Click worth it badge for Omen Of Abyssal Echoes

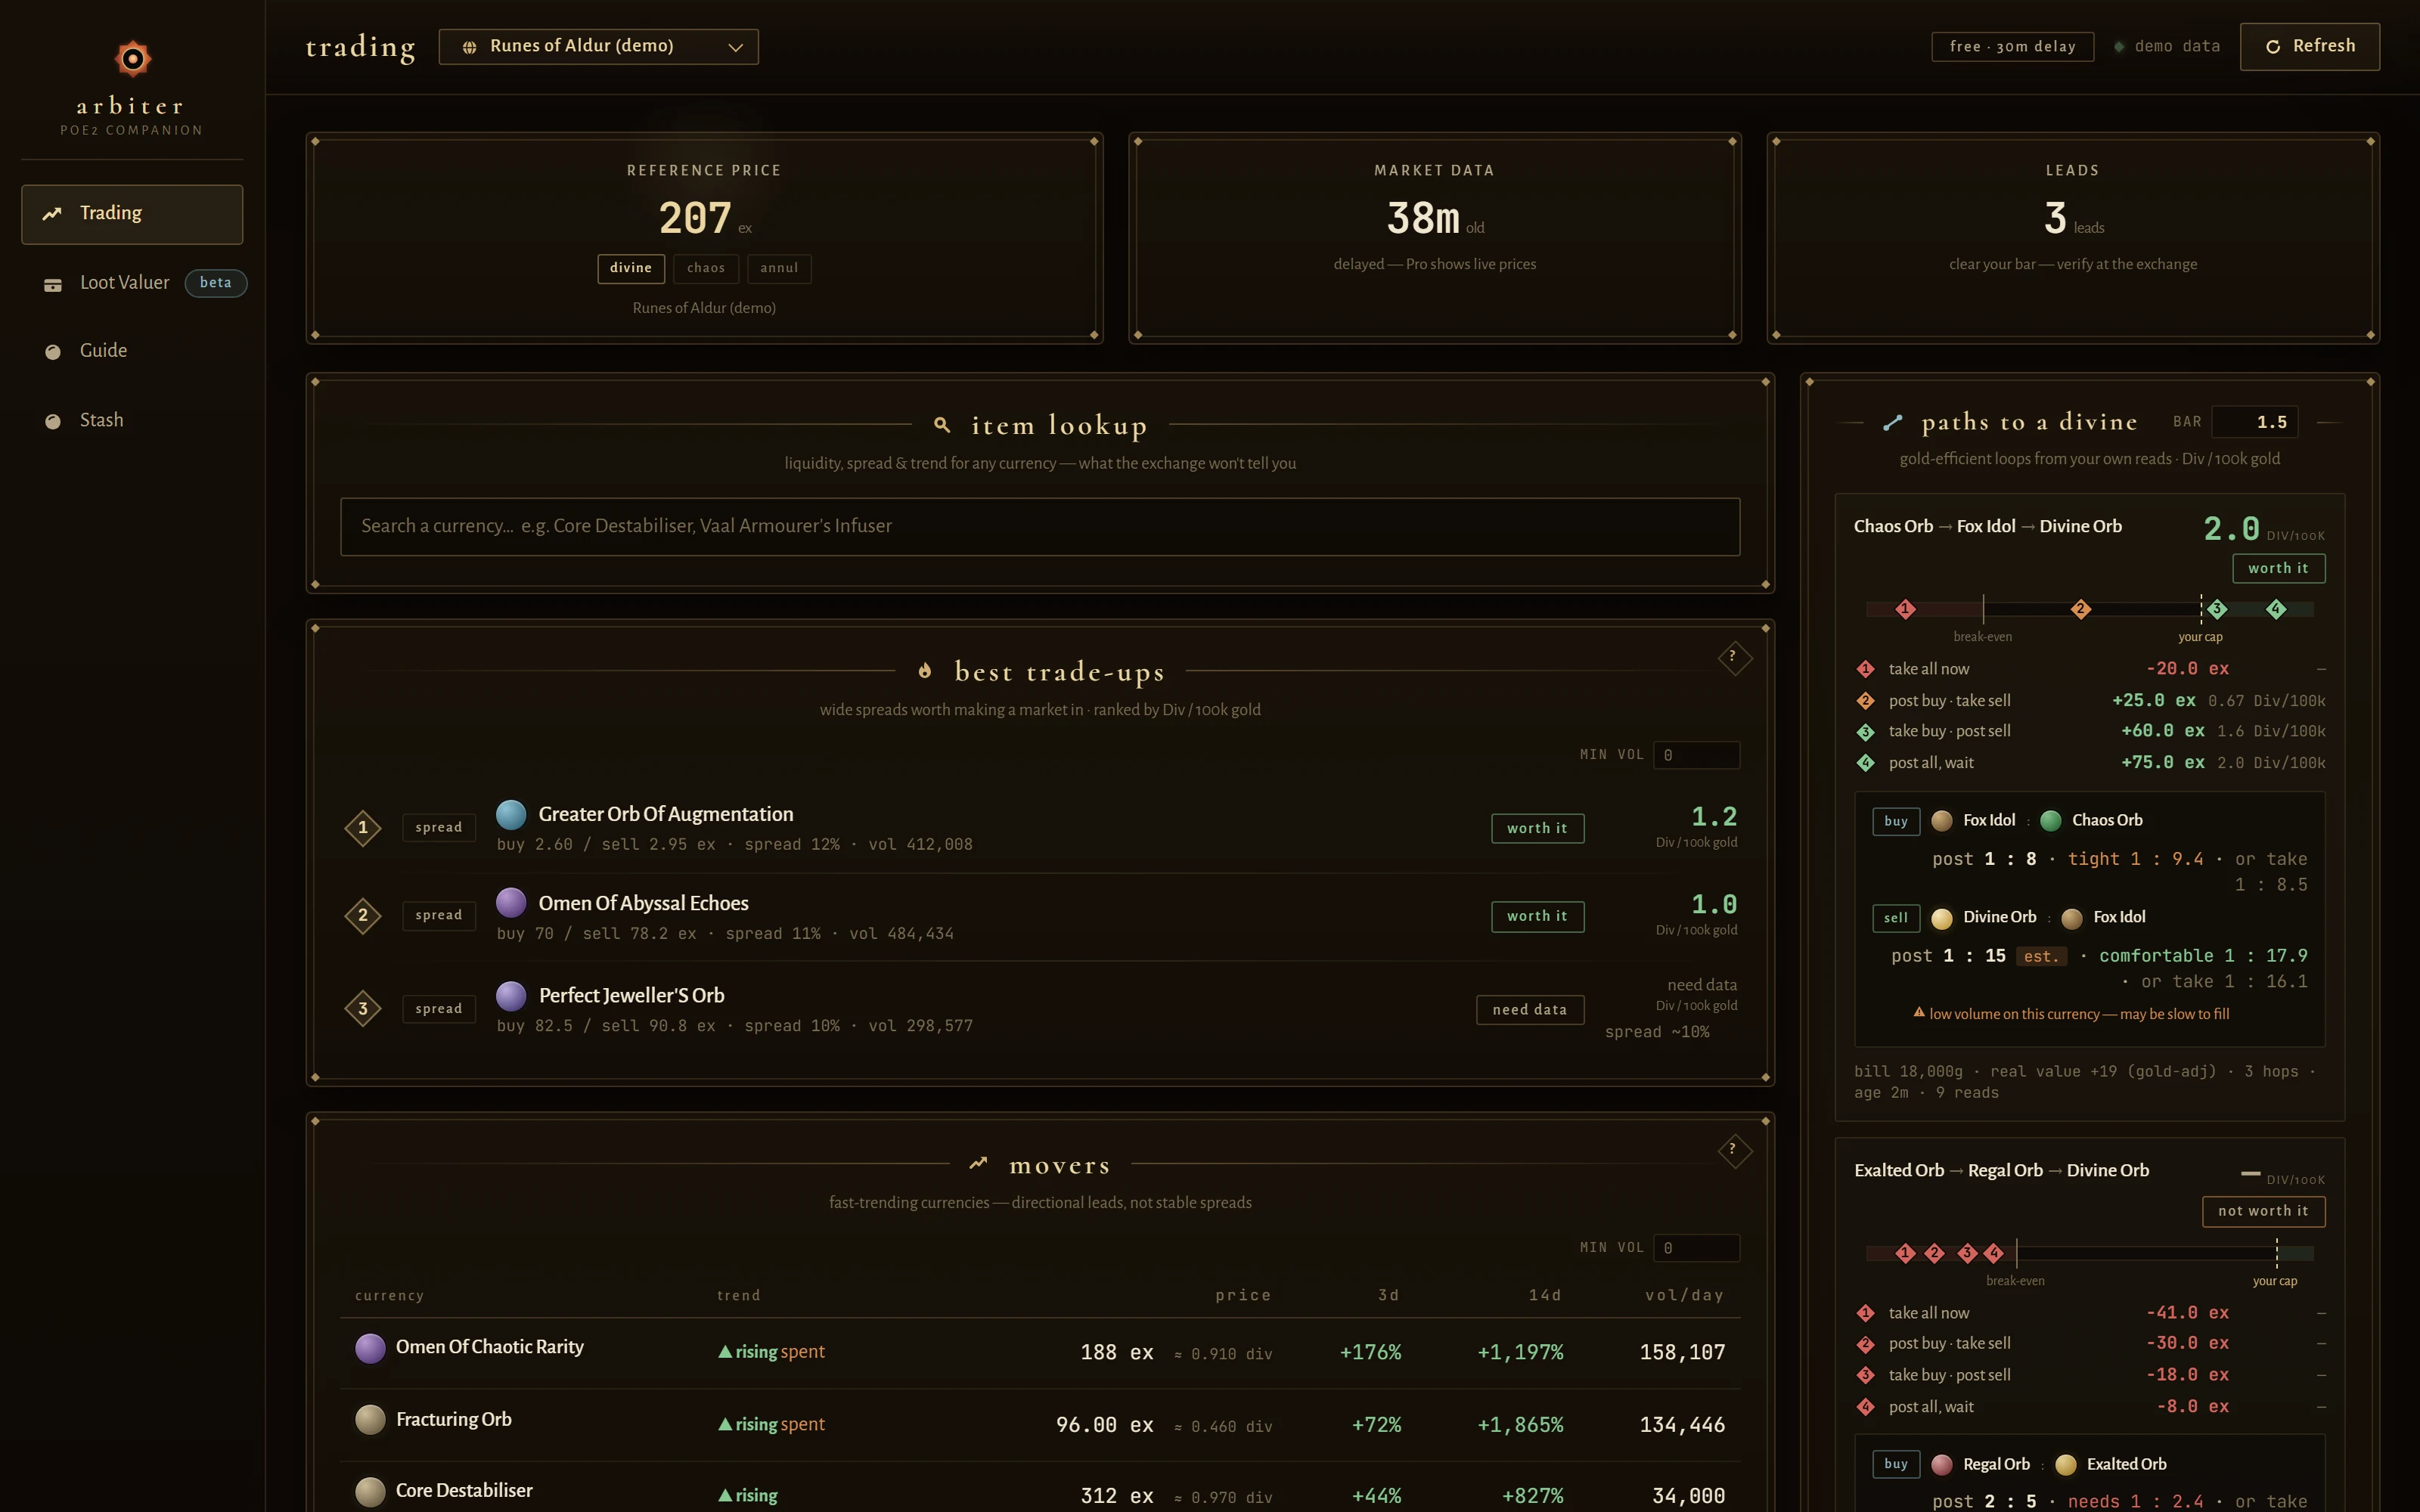(1537, 916)
